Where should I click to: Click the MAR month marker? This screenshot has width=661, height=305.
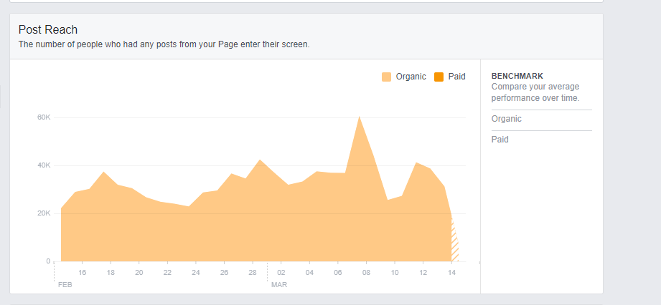pos(278,284)
